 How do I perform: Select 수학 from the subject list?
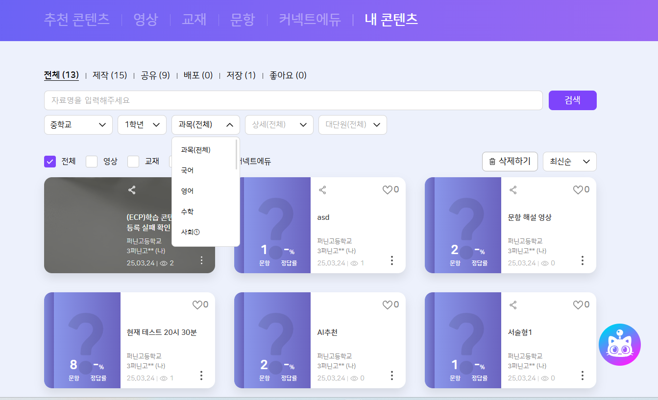[x=187, y=212]
